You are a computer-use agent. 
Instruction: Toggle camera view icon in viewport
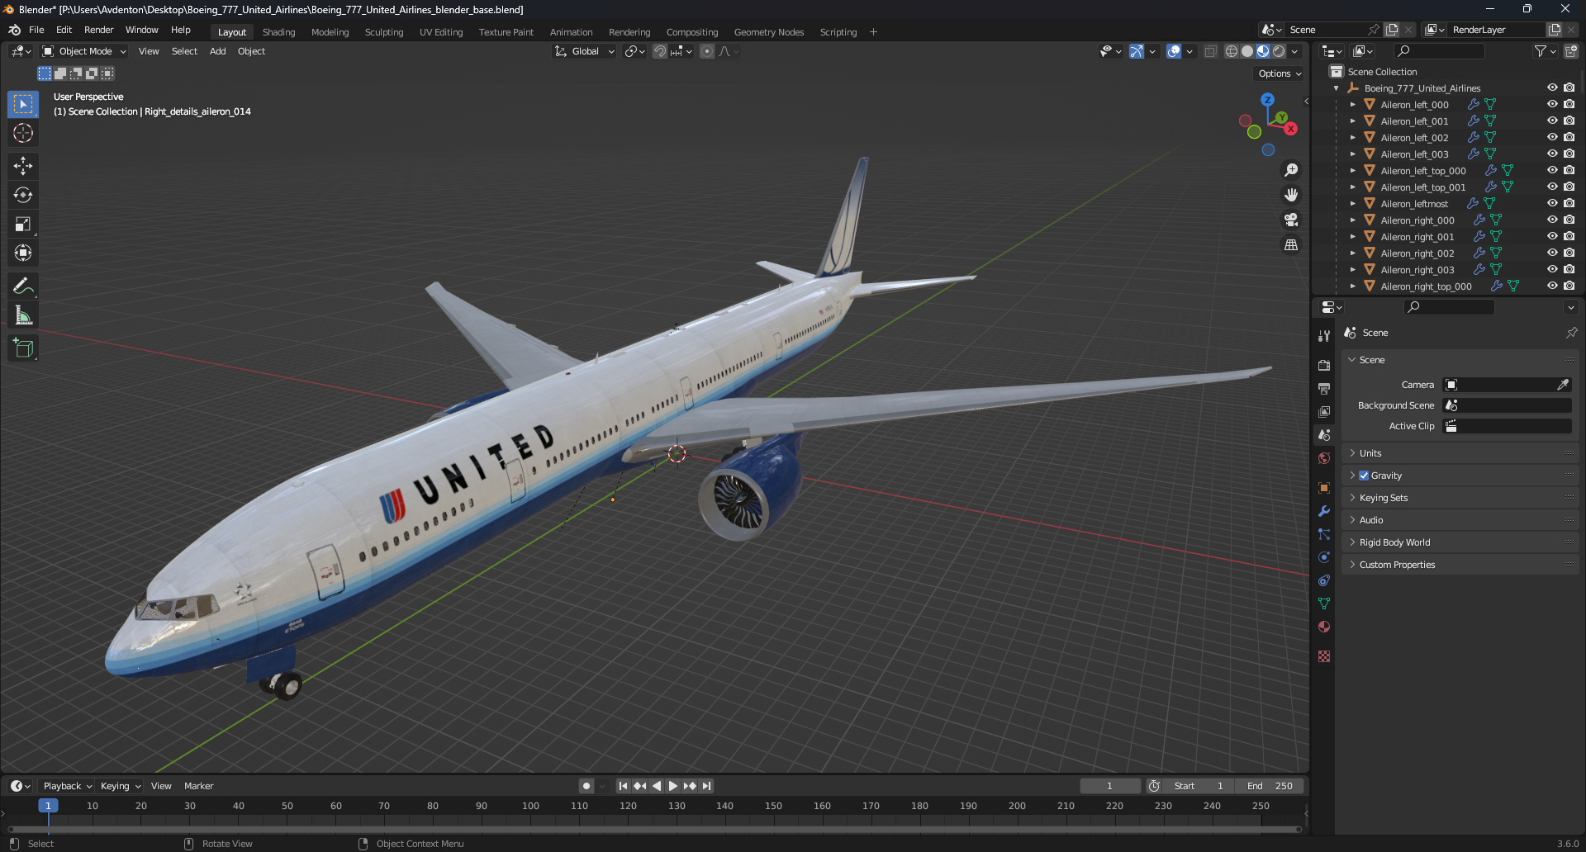(x=1291, y=220)
